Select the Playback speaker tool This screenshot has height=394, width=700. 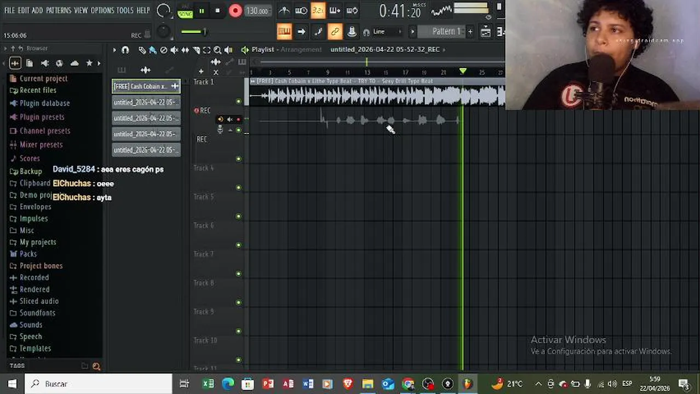[228, 50]
